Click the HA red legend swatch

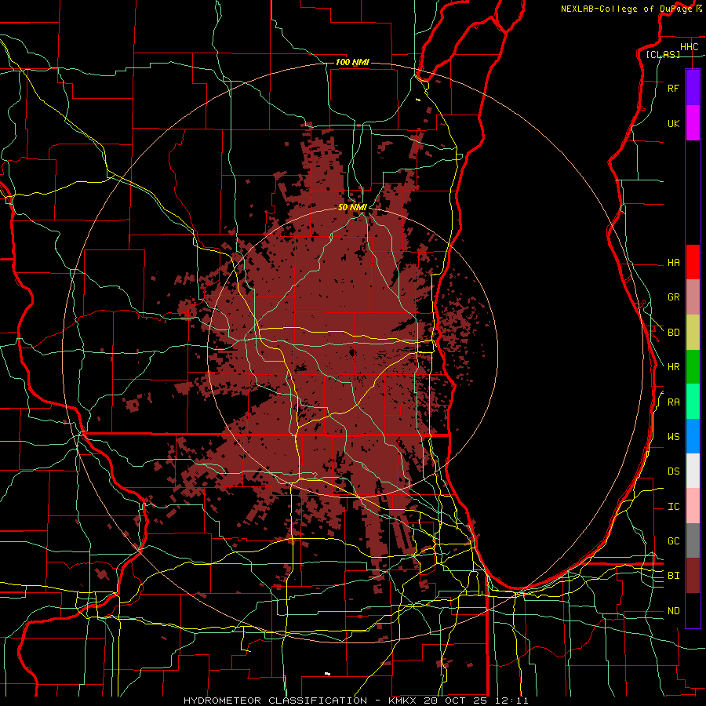coord(693,262)
